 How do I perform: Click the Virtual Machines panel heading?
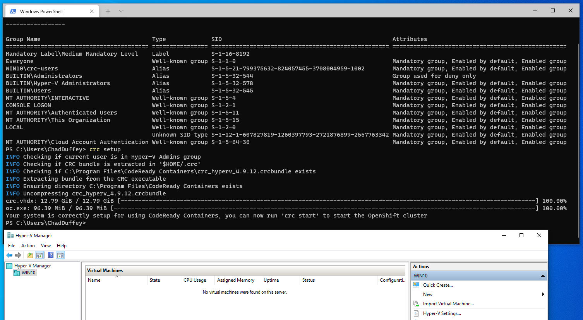click(x=105, y=270)
